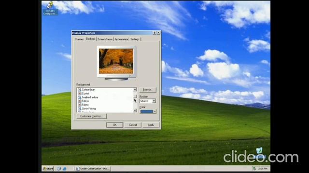Screen dimensions: 309x173
Task: Open the Security Configuration desktop icon
Action: [x=50, y=8]
